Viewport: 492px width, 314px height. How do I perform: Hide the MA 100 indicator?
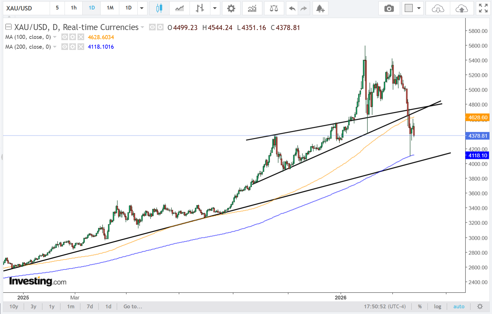tap(65, 37)
